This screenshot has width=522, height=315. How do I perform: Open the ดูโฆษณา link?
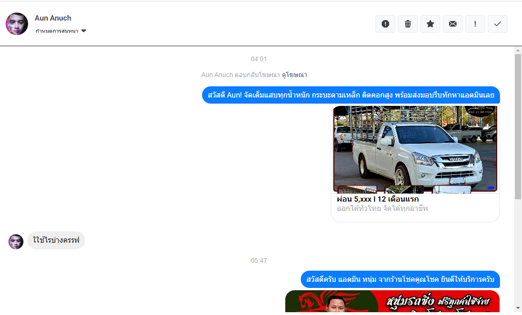(x=294, y=75)
